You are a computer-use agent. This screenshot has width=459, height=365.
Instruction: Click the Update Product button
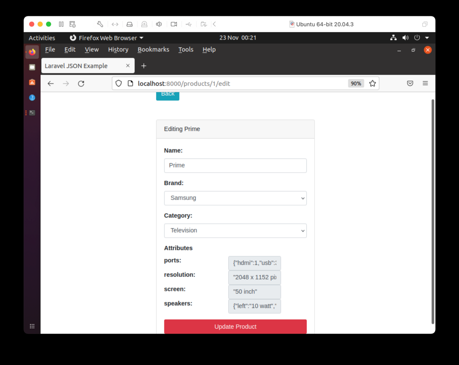point(235,327)
